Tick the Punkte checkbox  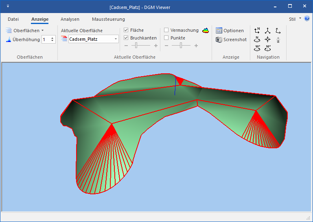click(166, 38)
